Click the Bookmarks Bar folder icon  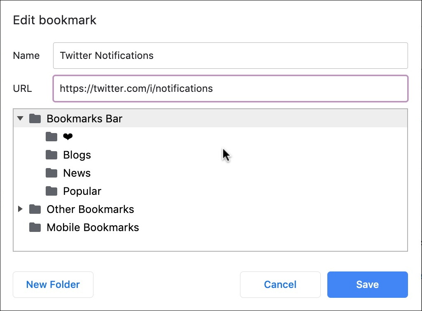(35, 119)
